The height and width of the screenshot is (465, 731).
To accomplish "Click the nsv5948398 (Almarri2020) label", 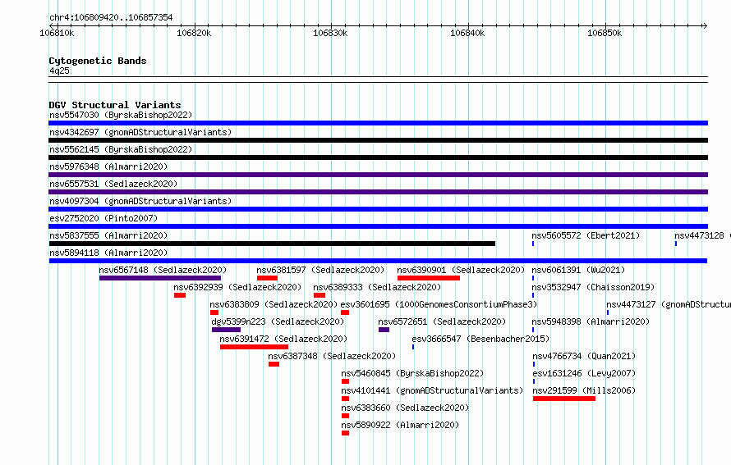I will point(591,321).
